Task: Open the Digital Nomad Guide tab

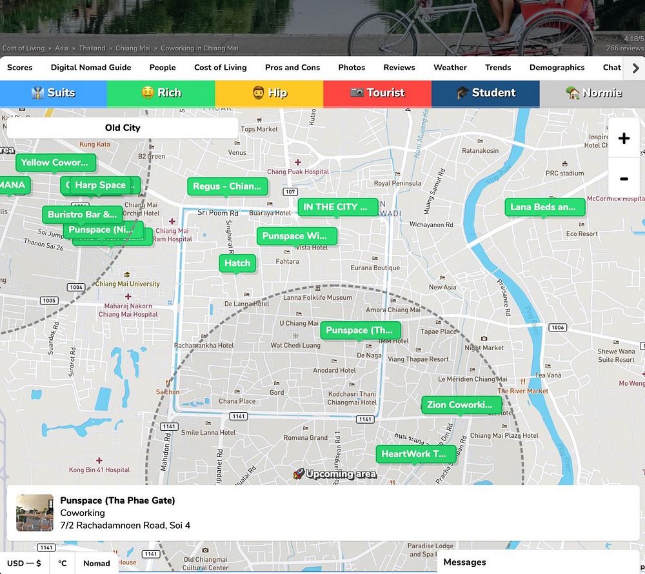Action: point(91,68)
